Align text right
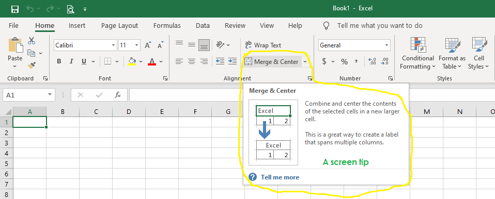 click(x=204, y=61)
